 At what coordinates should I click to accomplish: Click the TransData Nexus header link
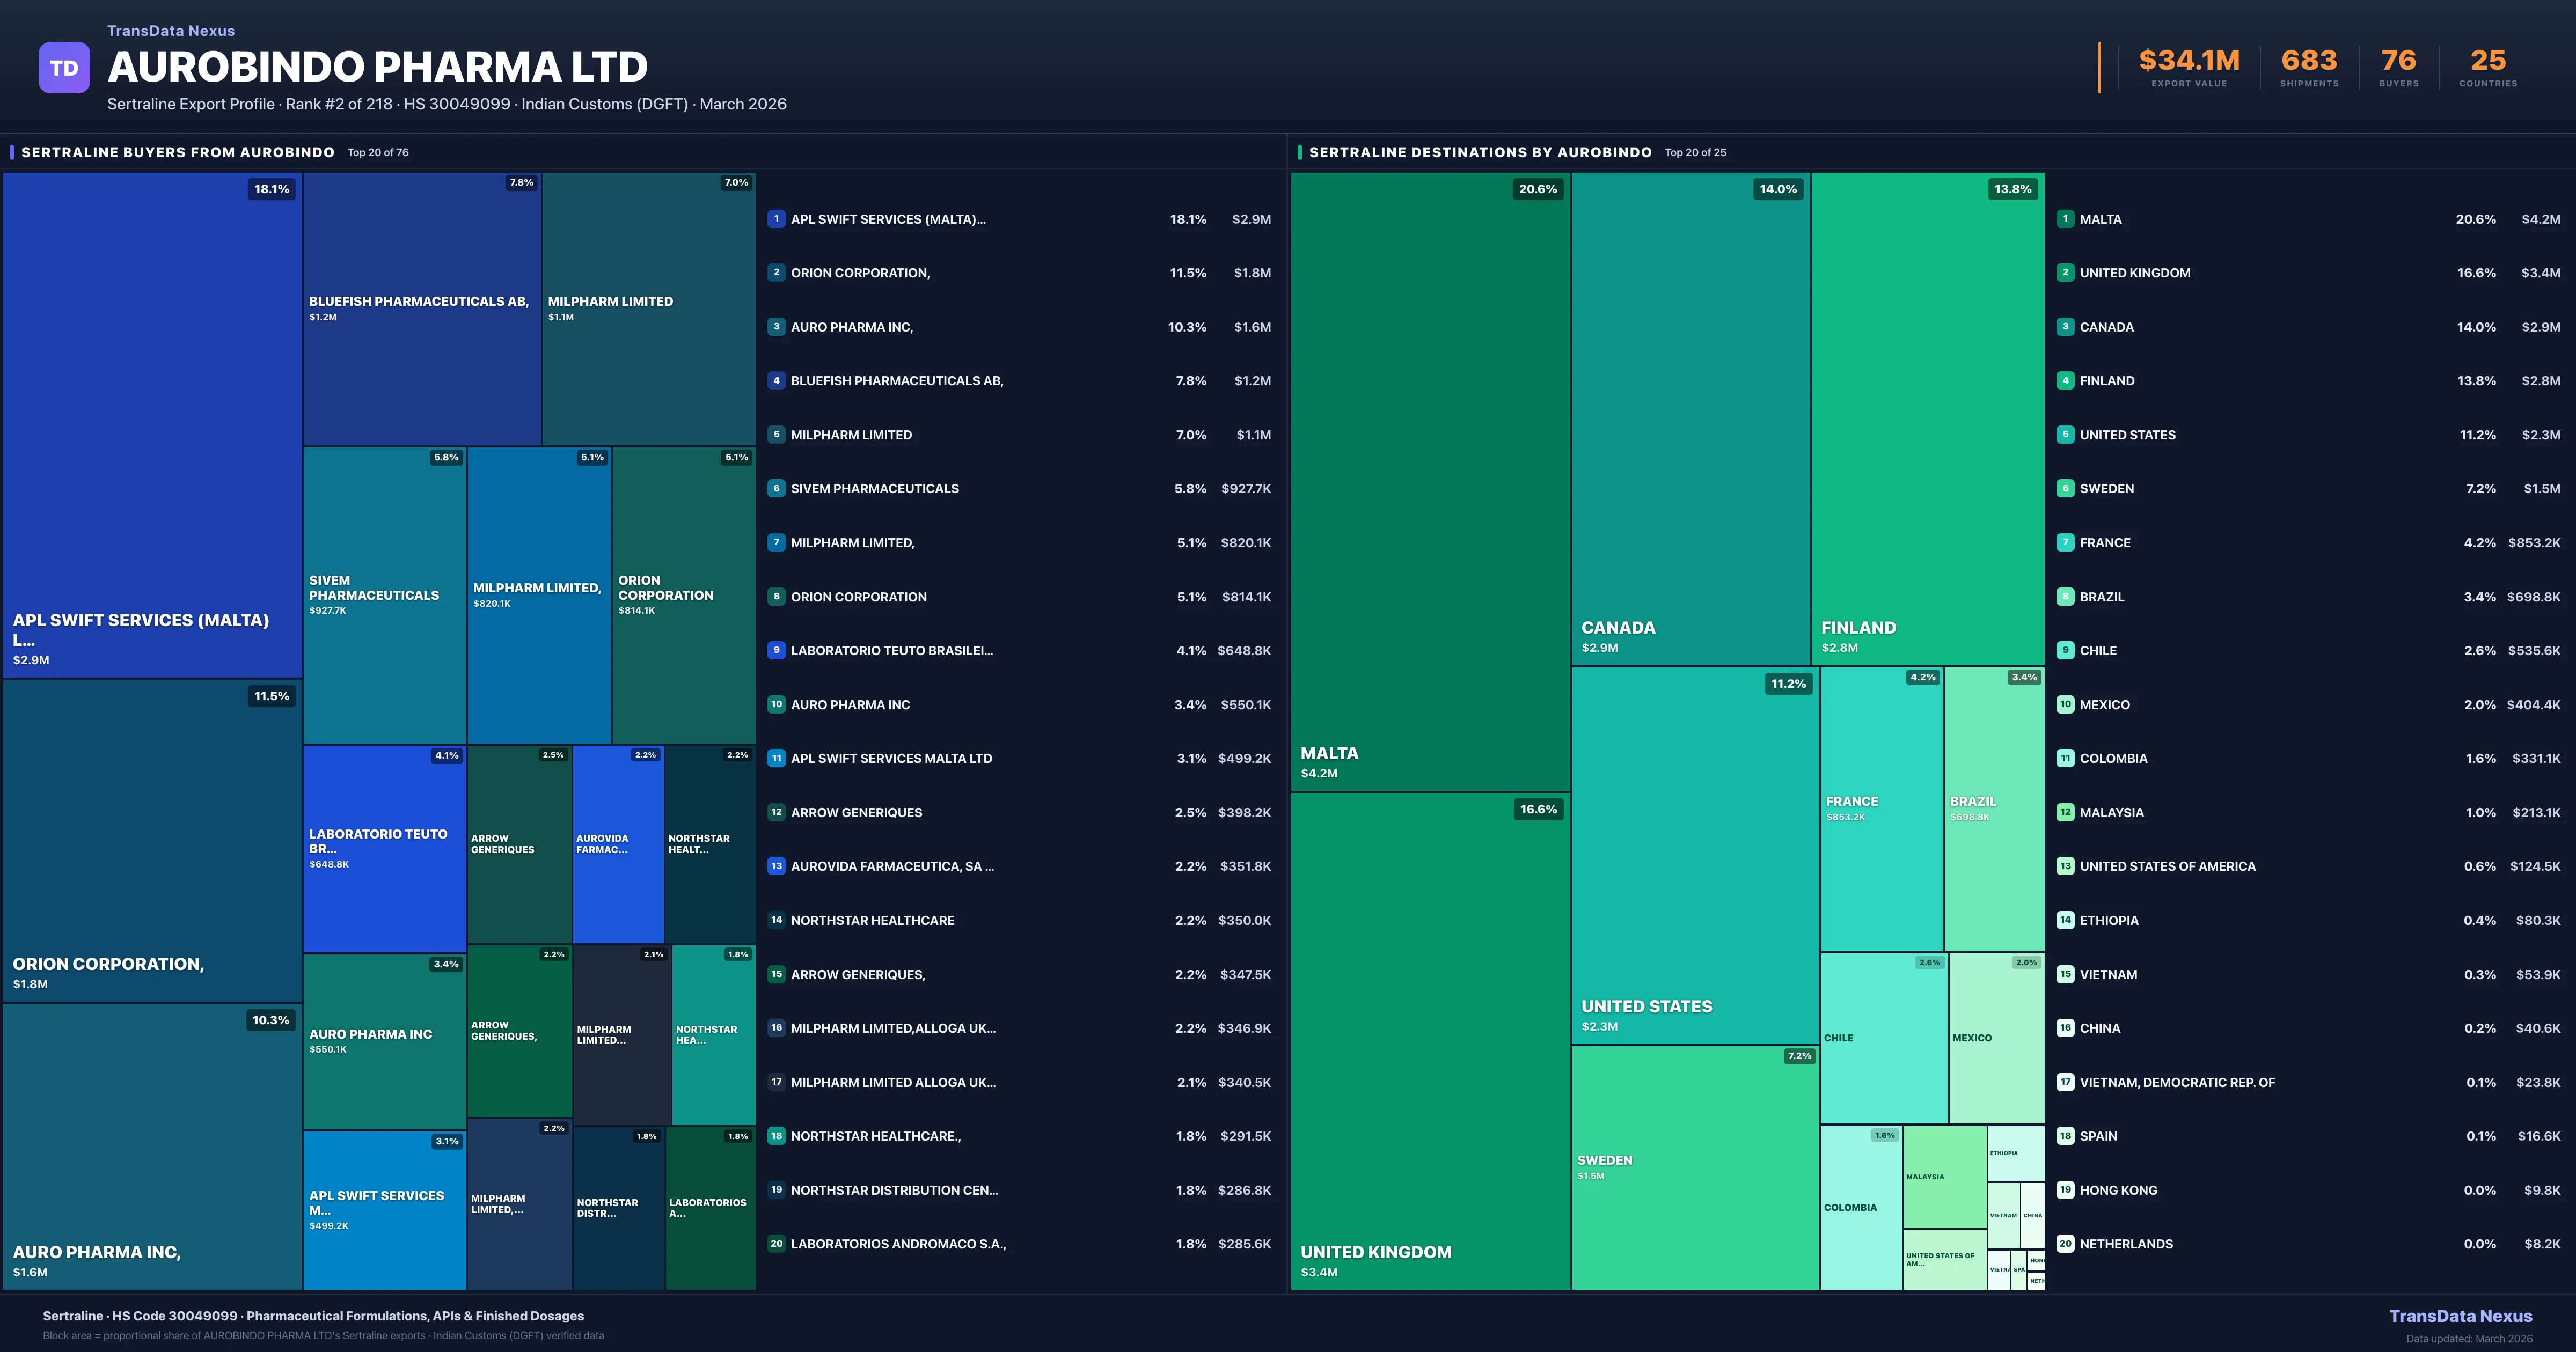tap(171, 31)
